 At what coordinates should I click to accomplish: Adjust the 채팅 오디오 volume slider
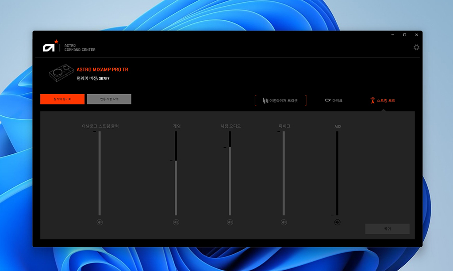tap(230, 173)
